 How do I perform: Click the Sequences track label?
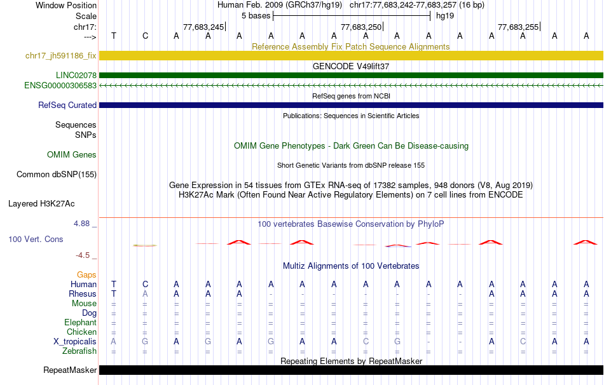coord(76,125)
